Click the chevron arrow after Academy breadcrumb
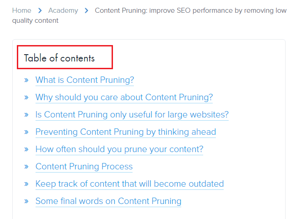 click(87, 10)
